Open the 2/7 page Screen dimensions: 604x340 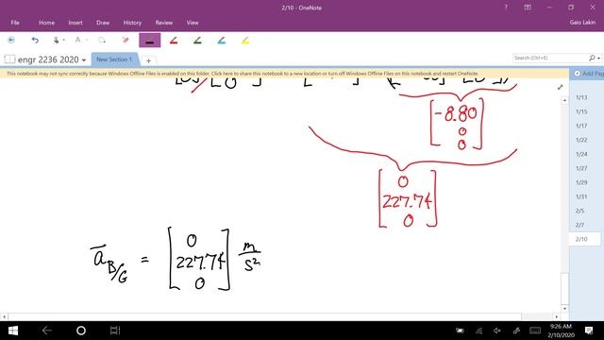[x=579, y=225]
